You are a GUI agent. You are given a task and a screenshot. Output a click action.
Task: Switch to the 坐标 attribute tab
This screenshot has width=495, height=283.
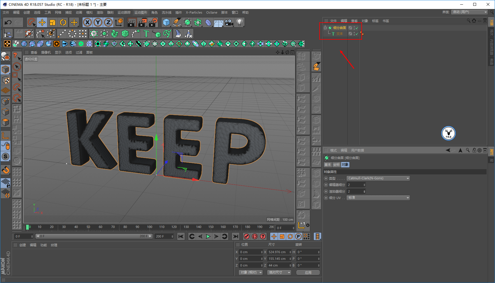tap(336, 165)
